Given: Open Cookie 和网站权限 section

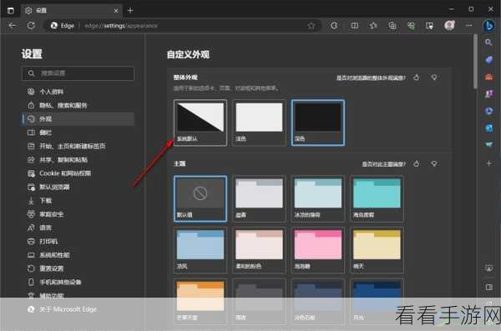Looking at the screenshot, I should (78, 173).
